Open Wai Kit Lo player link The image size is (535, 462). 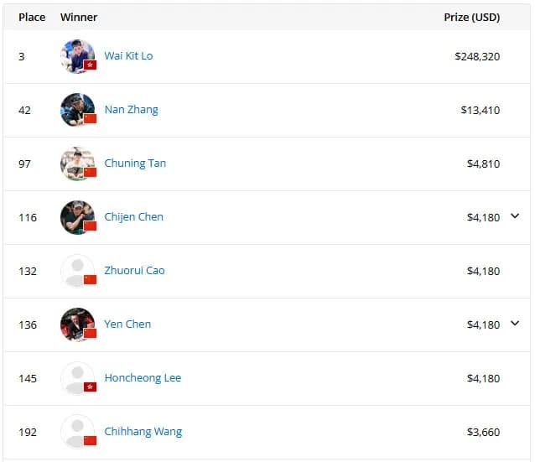point(128,56)
